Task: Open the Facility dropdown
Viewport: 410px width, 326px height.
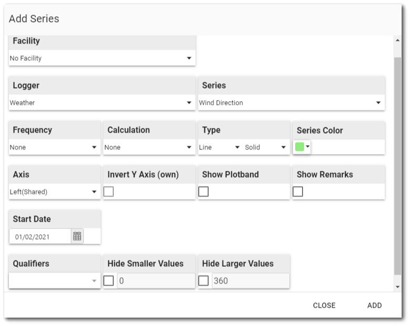Action: [102, 58]
